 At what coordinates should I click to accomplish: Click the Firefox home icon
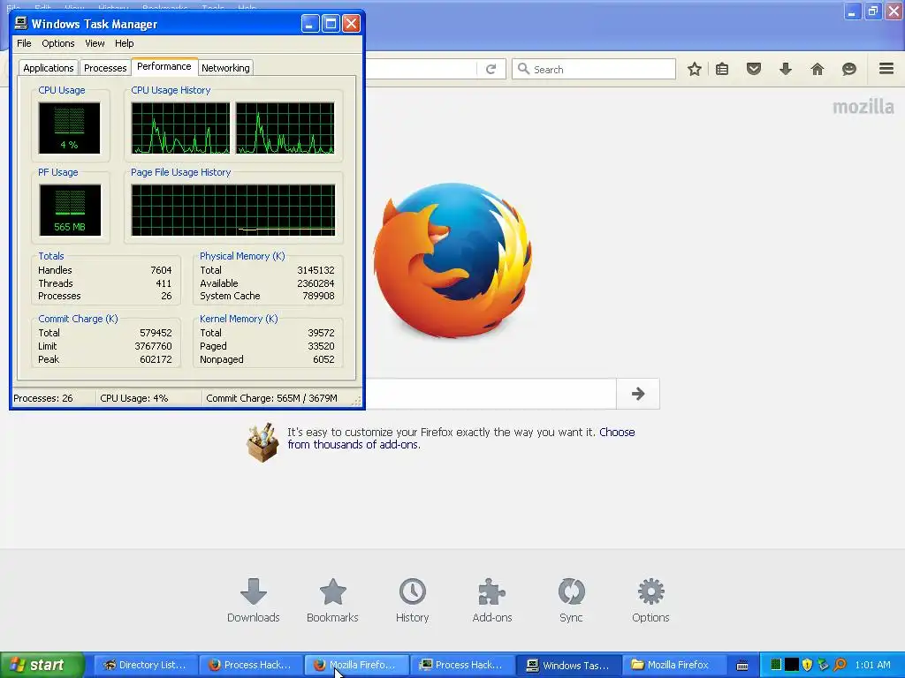click(818, 69)
